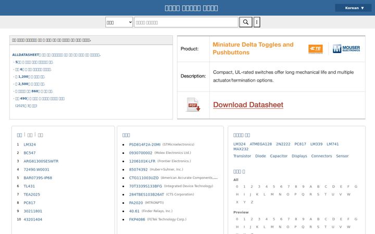The height and width of the screenshot is (234, 375).
Task: Open the Korean language dropdown
Action: tap(354, 8)
